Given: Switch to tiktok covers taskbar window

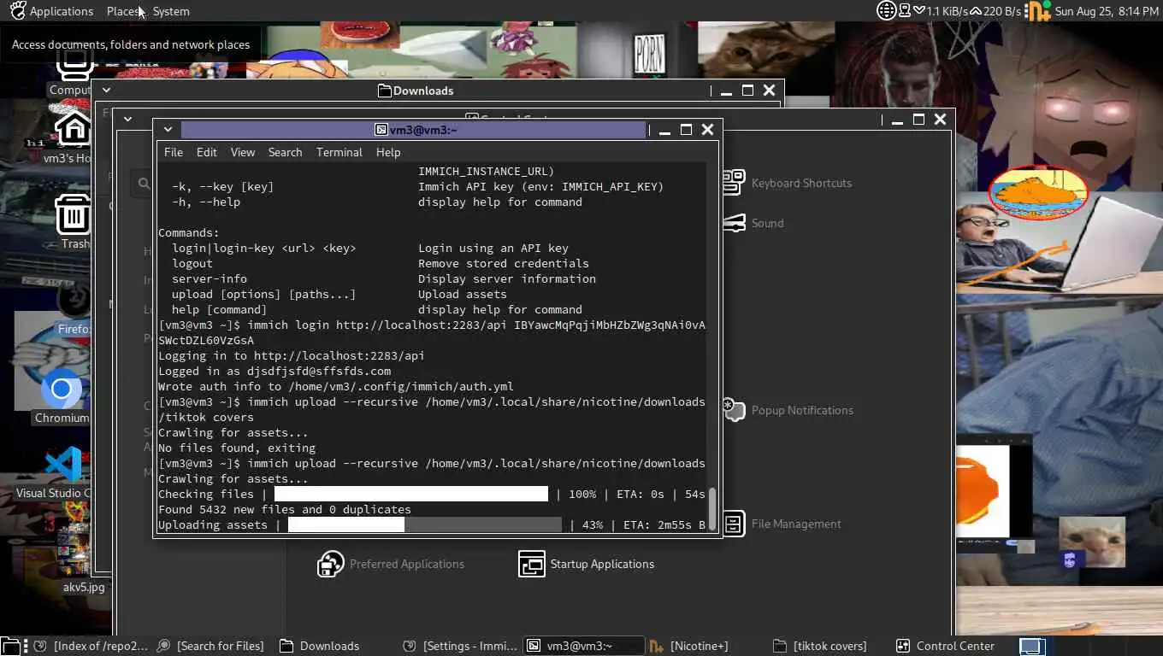Looking at the screenshot, I should [819, 646].
